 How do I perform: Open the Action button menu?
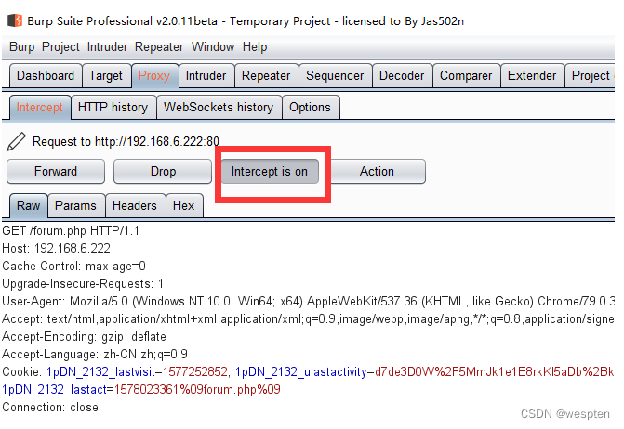[x=378, y=172]
